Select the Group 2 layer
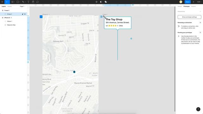The height and width of the screenshot is (114, 203). click(x=14, y=14)
